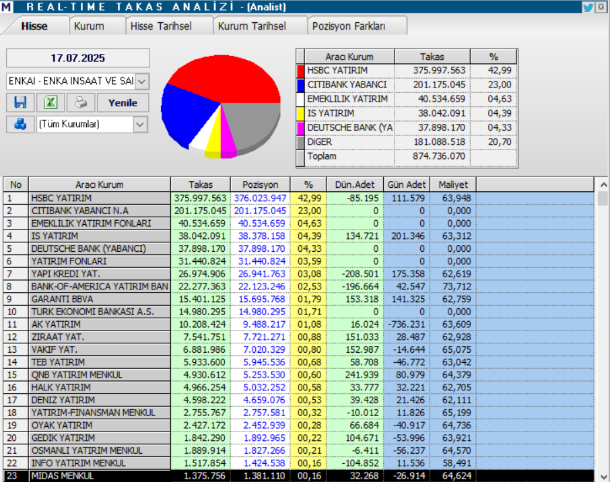The width and height of the screenshot is (610, 482).
Task: Click the blue CITIBANK YABANCI legend swatch
Action: [x=300, y=85]
